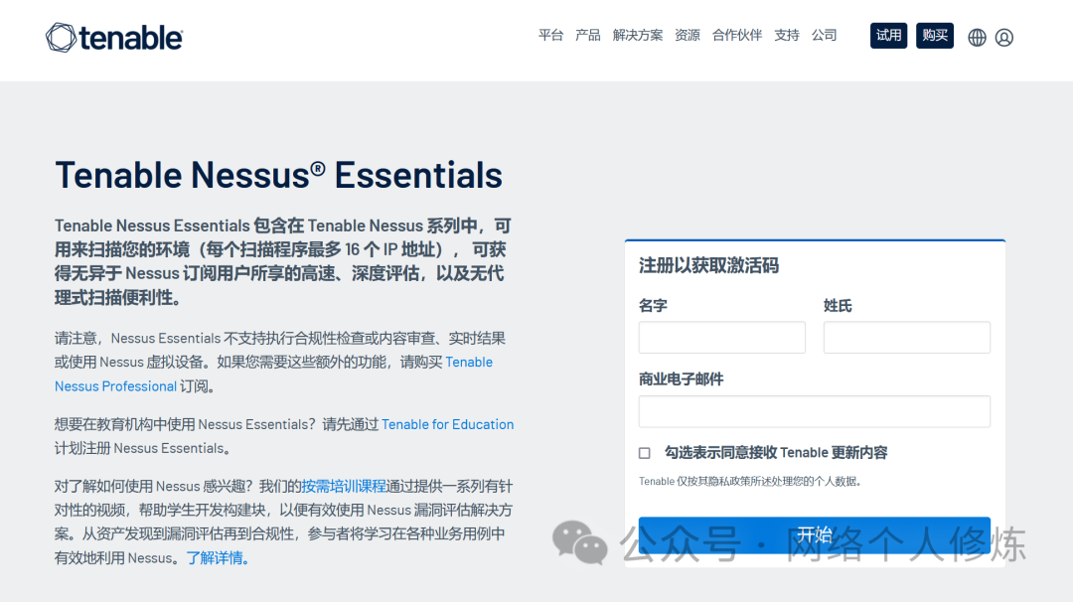Click the 了解详情 link

[x=218, y=558]
